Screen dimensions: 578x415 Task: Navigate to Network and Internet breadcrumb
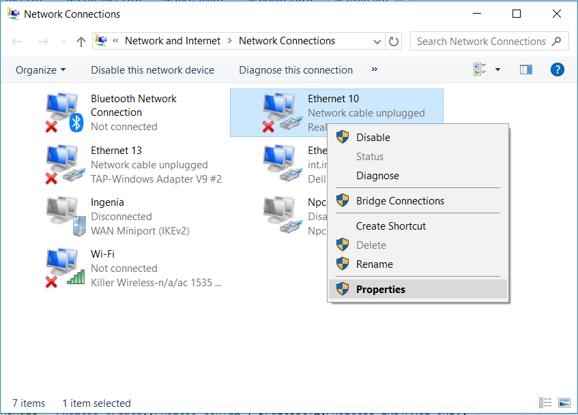(173, 41)
